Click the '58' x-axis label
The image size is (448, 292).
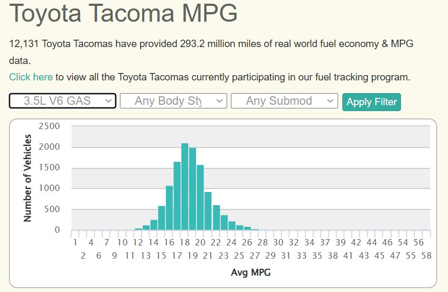click(426, 255)
